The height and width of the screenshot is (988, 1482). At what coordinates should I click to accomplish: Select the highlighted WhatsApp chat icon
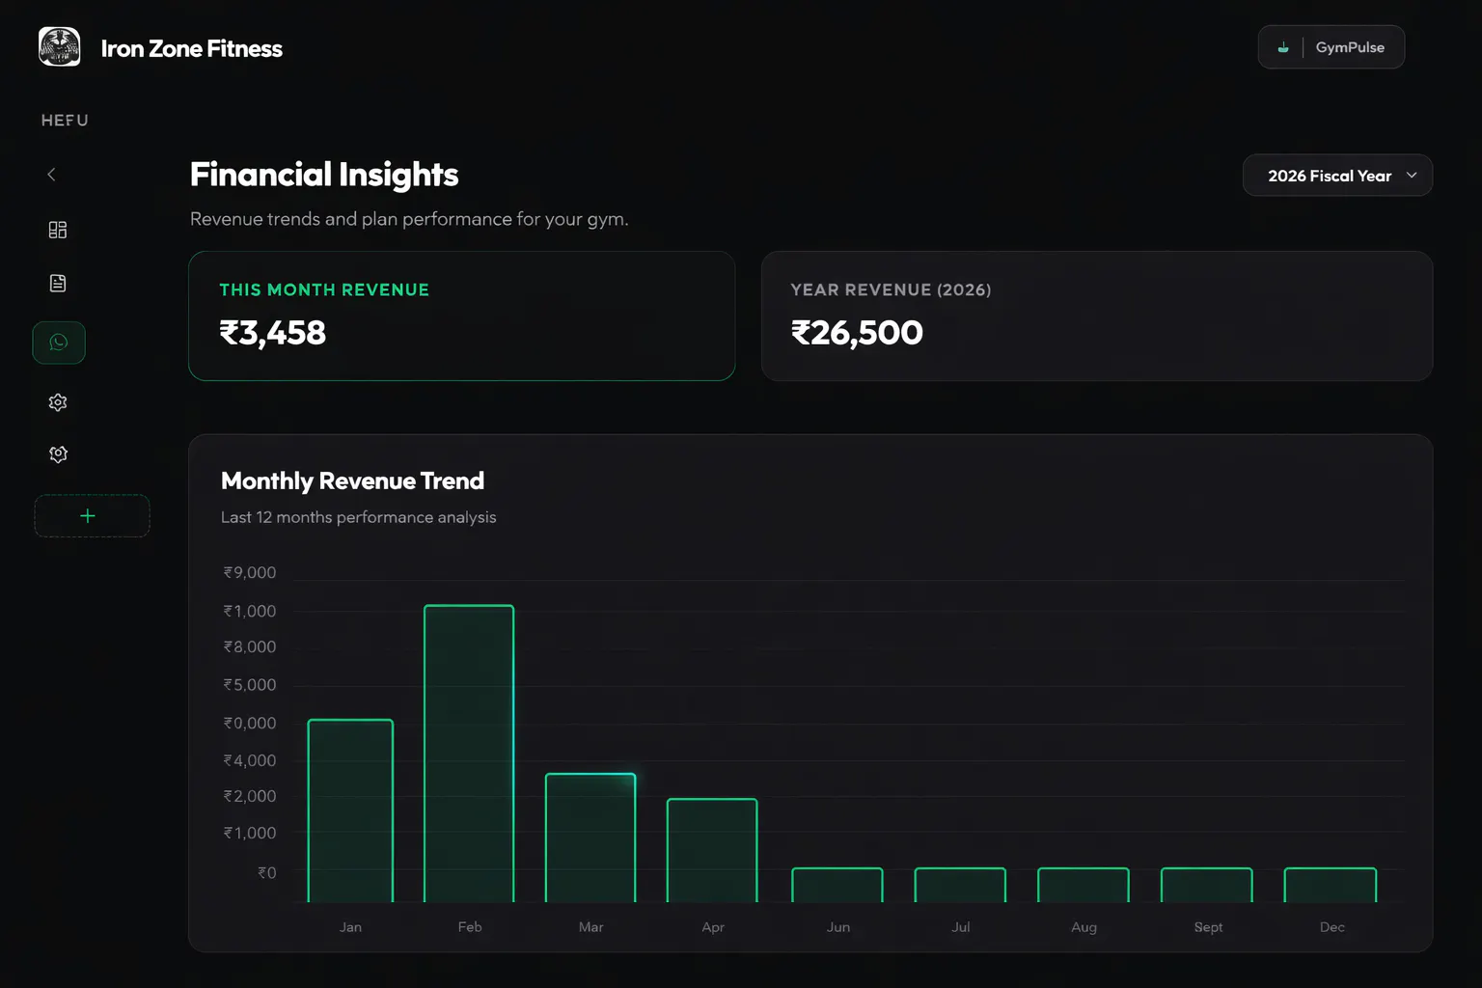[x=59, y=343]
